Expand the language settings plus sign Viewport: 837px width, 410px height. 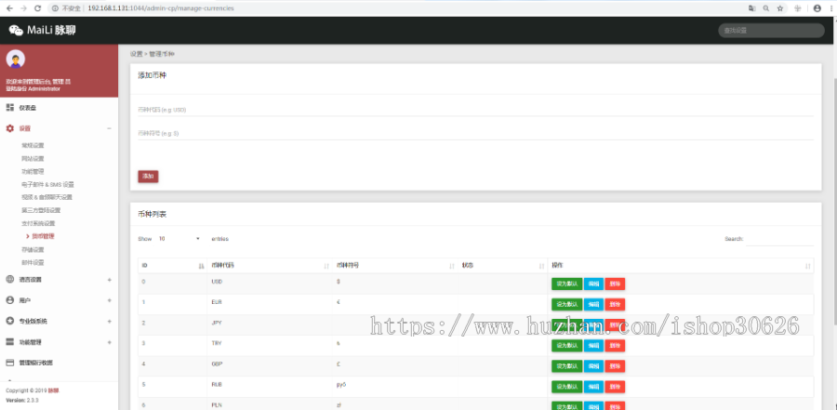click(x=109, y=279)
